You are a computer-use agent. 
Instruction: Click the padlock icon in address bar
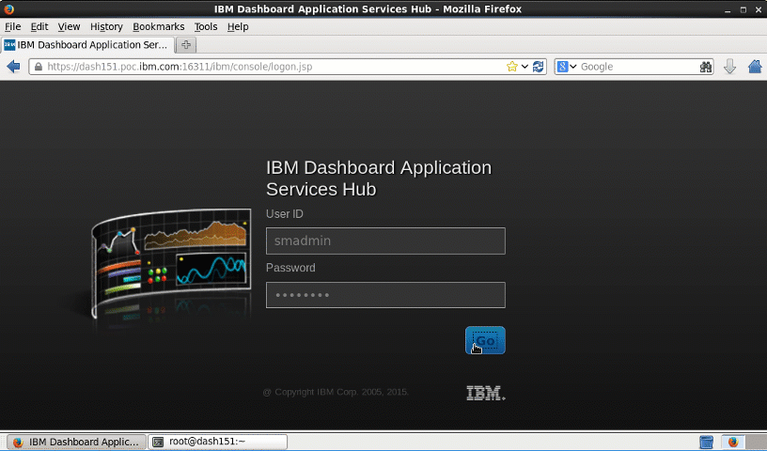(39, 67)
